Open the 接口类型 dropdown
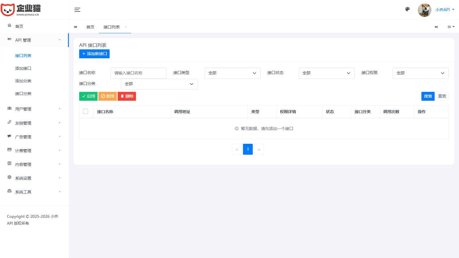459x258 pixels. 232,73
